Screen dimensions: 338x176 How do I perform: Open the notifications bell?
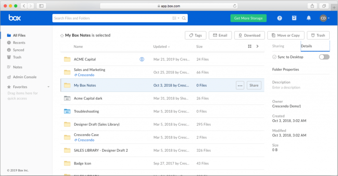click(309, 18)
